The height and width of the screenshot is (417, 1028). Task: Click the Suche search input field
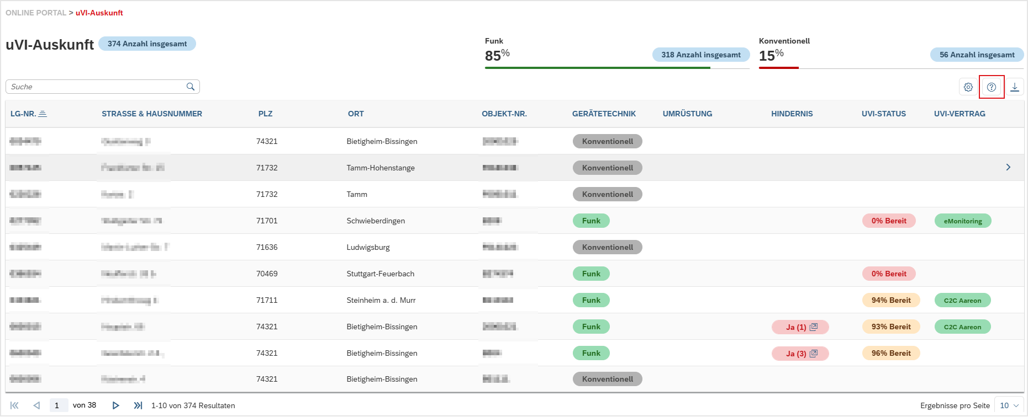[97, 87]
